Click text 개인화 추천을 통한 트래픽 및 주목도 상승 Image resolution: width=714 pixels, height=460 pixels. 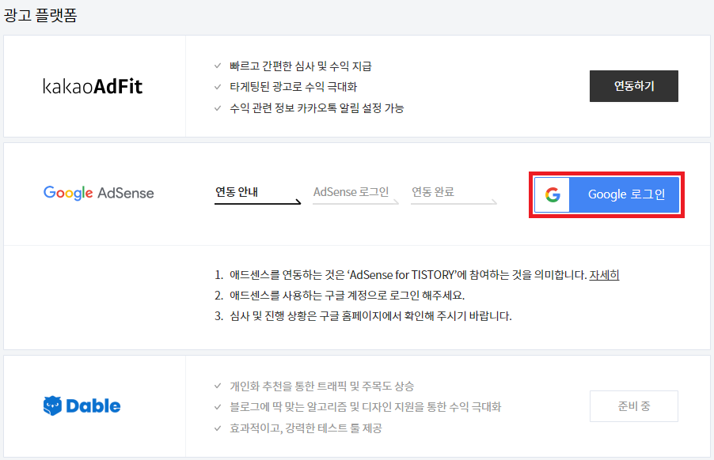click(x=322, y=386)
